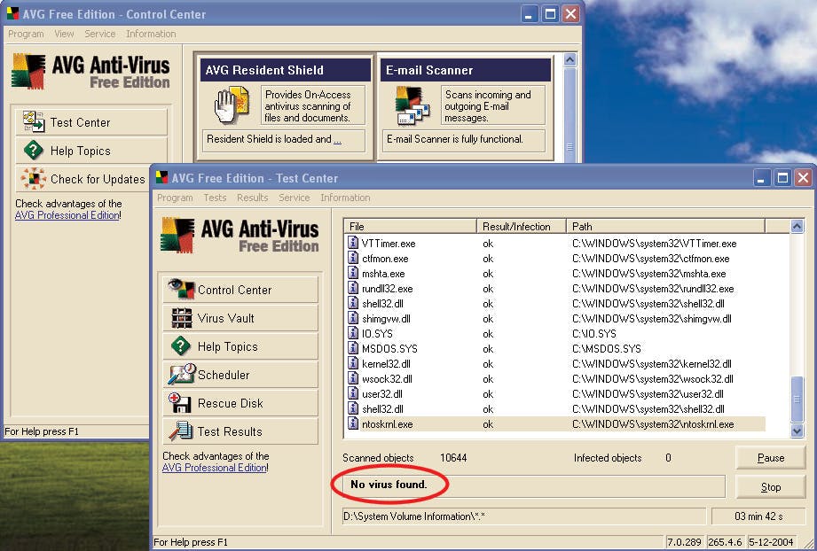Sort by Result/Infection column header

click(521, 226)
